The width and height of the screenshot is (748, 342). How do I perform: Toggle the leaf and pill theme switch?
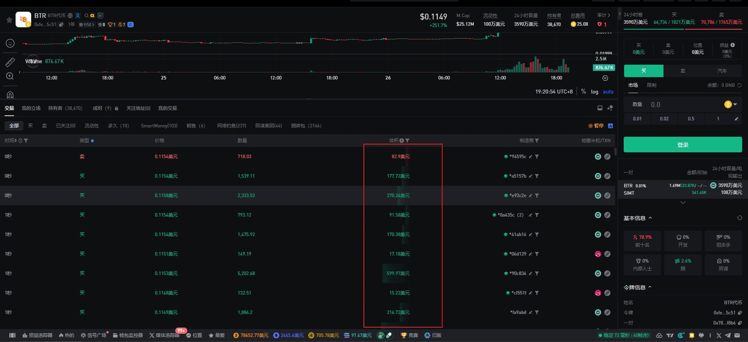coord(385,335)
